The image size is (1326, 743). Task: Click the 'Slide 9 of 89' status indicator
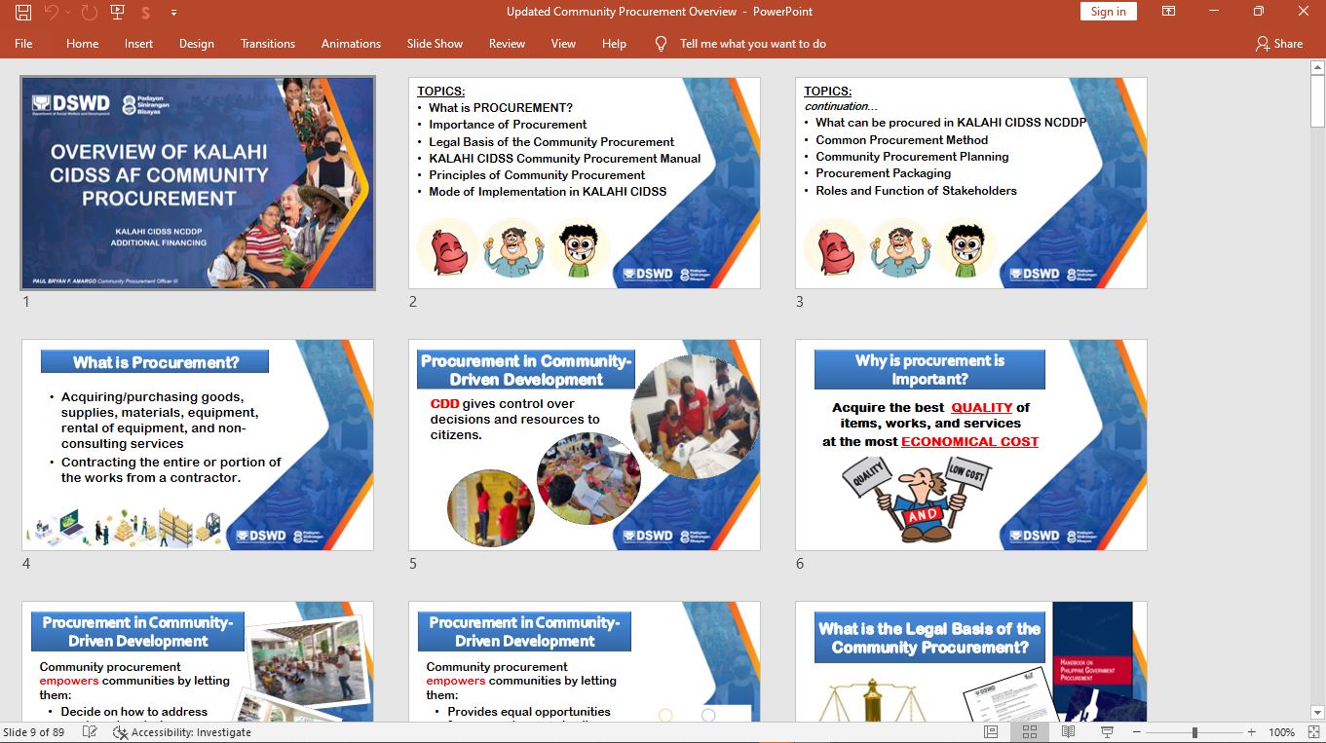coord(34,732)
